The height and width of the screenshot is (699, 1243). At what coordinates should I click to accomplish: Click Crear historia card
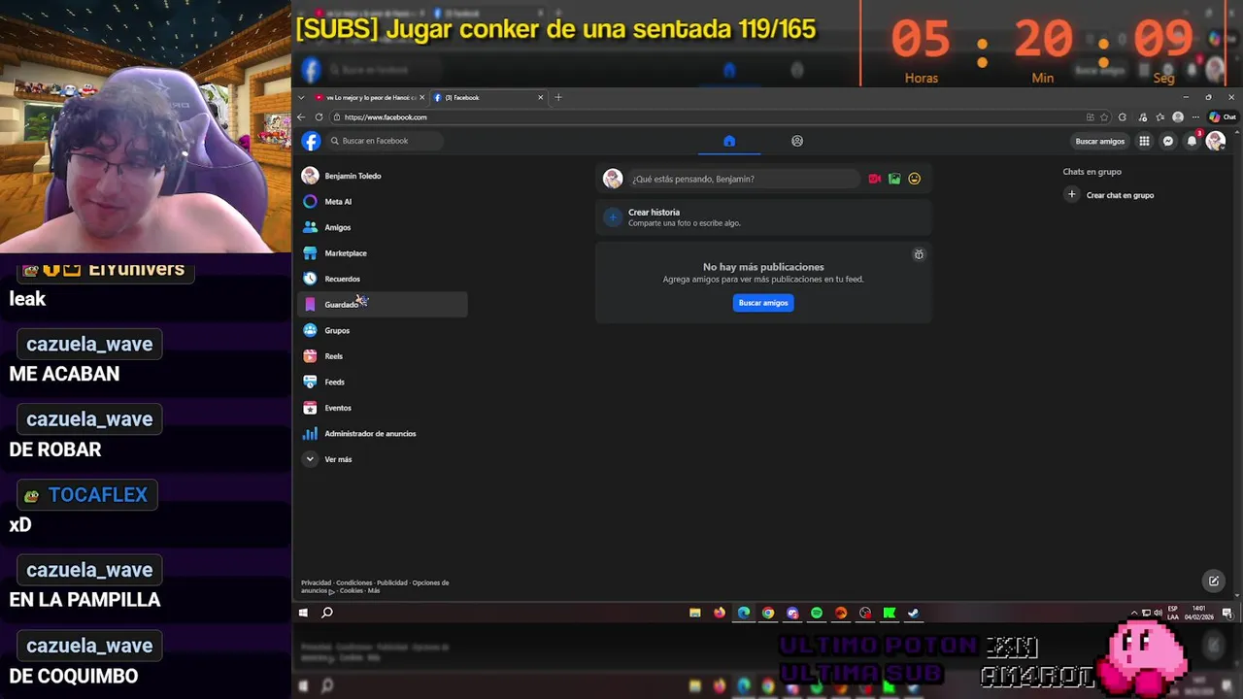763,217
